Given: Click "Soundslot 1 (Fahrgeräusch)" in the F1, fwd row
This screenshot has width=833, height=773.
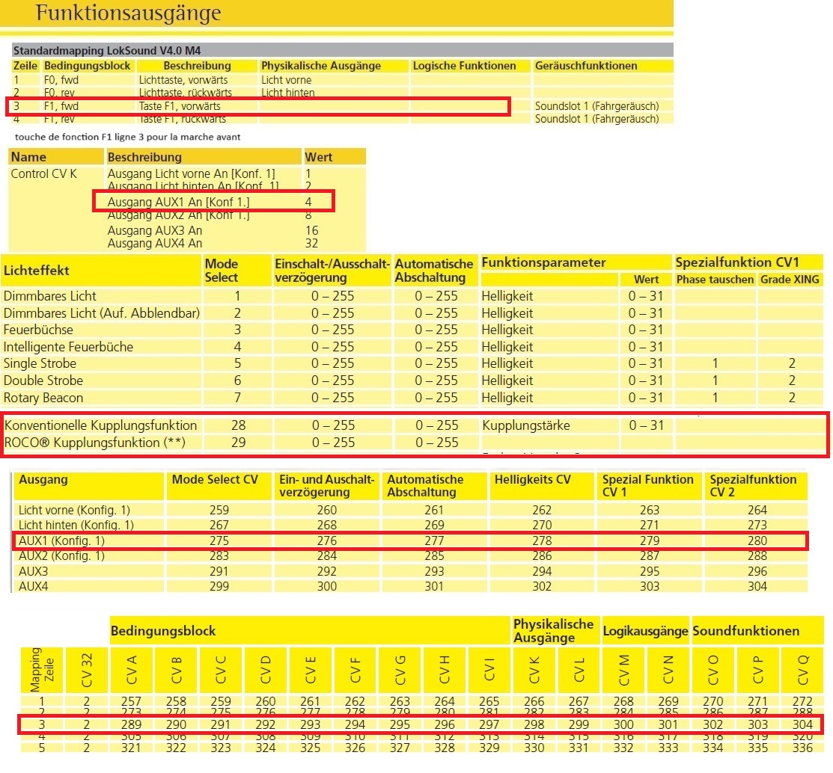Looking at the screenshot, I should (x=596, y=106).
